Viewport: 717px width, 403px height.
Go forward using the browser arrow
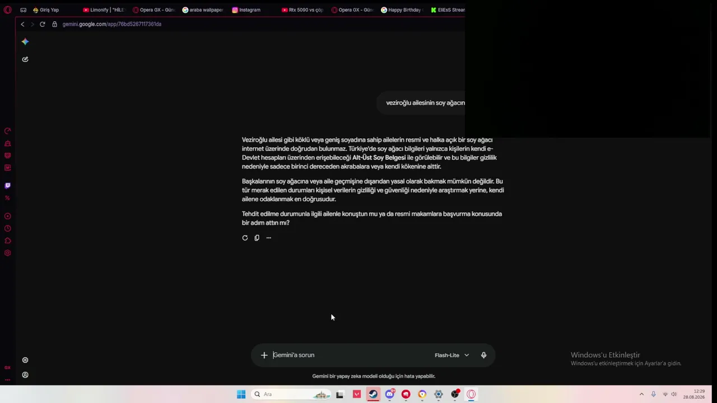[32, 24]
